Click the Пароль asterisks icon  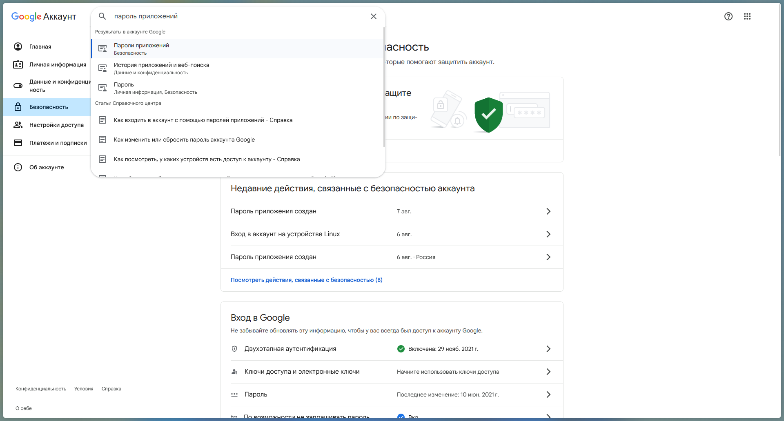pos(234,394)
